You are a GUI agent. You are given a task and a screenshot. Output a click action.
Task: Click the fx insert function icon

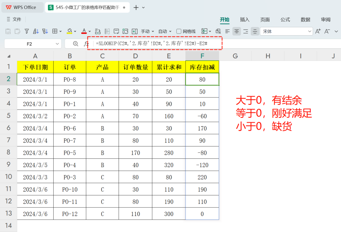(86, 44)
